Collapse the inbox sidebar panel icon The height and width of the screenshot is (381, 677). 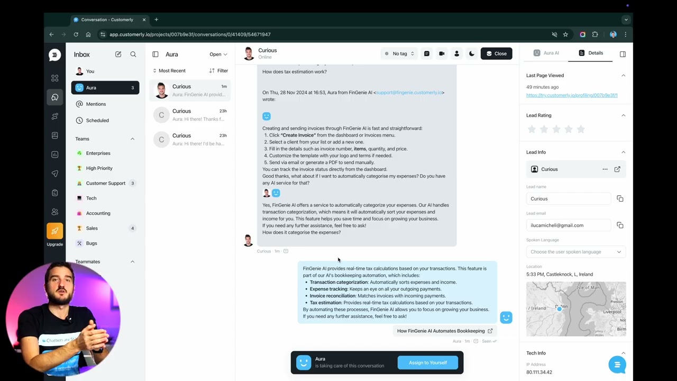pos(155,55)
